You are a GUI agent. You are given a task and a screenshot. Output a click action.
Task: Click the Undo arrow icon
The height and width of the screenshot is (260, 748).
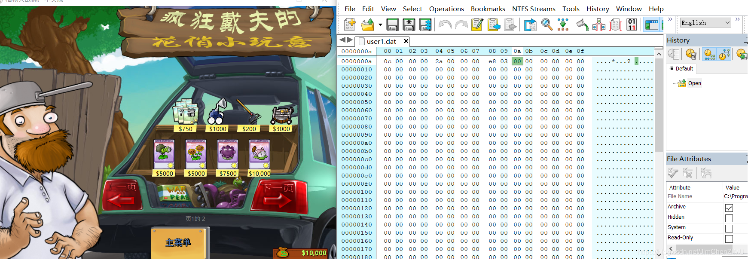point(445,24)
